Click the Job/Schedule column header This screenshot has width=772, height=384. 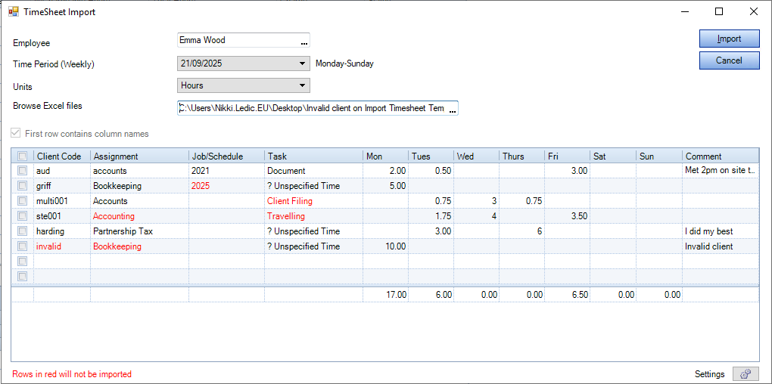click(x=226, y=156)
